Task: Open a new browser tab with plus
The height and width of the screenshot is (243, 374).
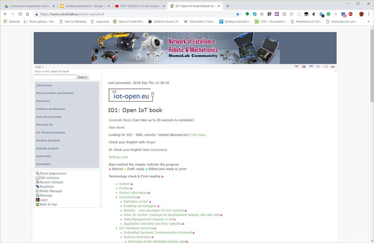Action: (x=227, y=6)
